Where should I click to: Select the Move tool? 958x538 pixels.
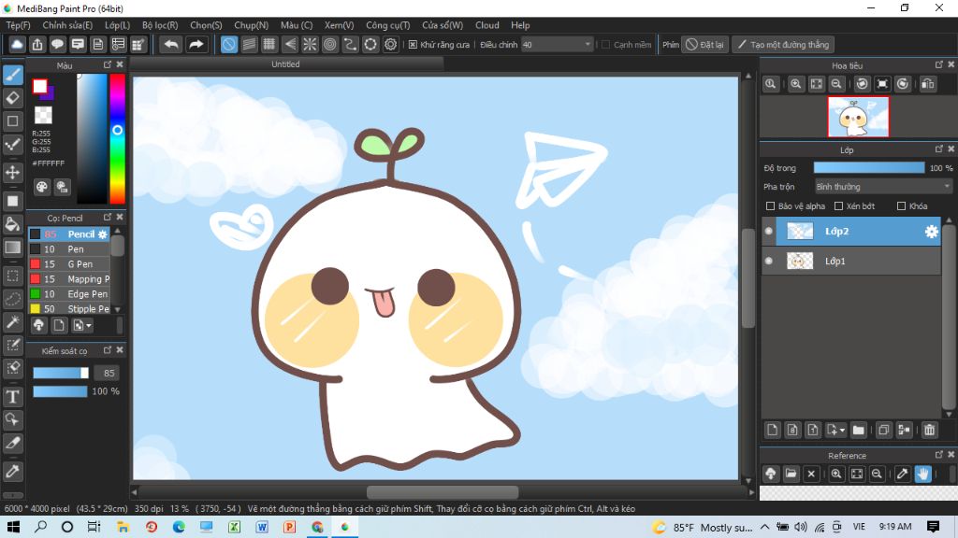coord(13,173)
